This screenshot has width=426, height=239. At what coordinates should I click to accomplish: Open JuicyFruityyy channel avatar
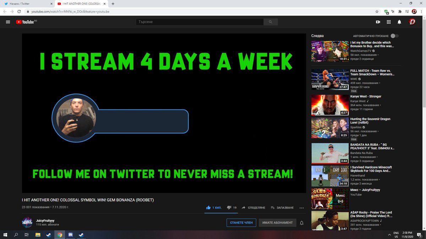pos(27,222)
